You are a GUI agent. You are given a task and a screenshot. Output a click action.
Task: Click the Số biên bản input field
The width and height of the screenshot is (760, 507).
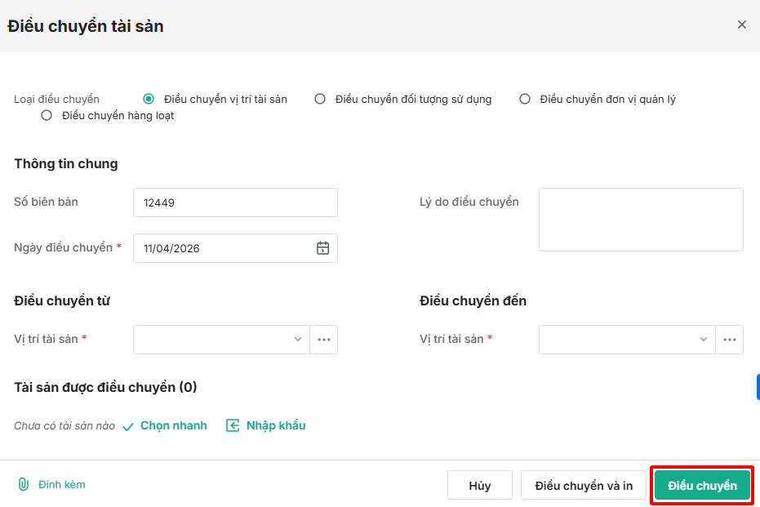click(235, 202)
